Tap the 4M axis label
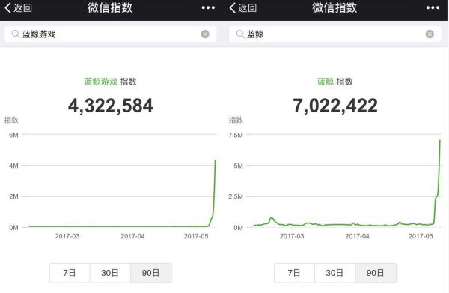This screenshot has height=293, width=449. [13, 166]
